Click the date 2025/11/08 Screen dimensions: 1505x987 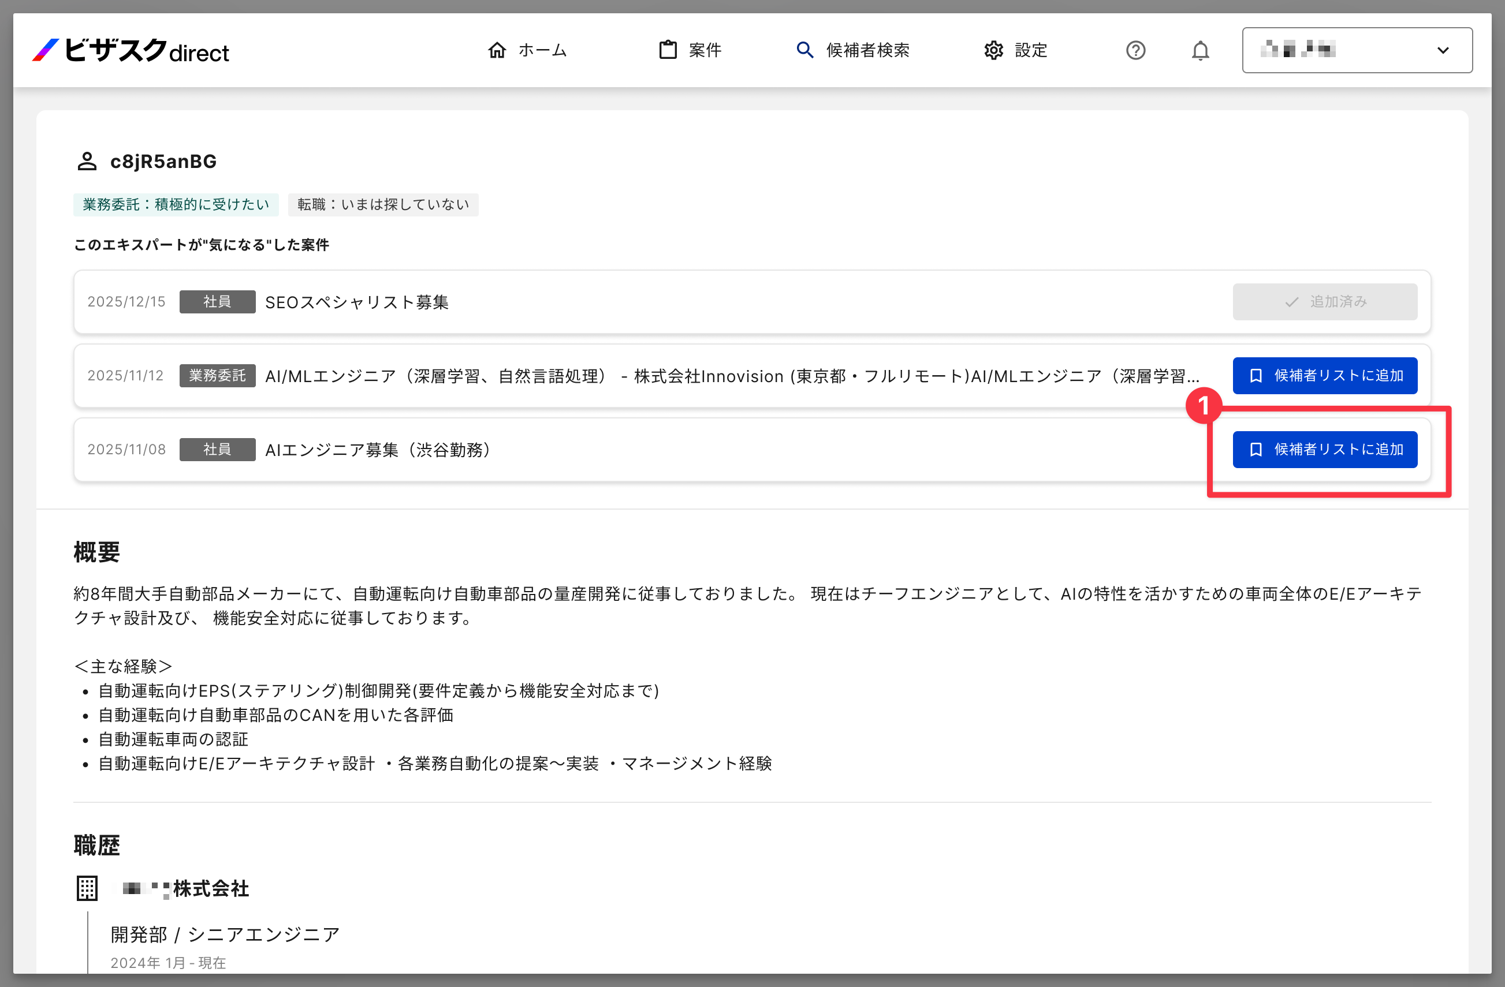pos(126,449)
